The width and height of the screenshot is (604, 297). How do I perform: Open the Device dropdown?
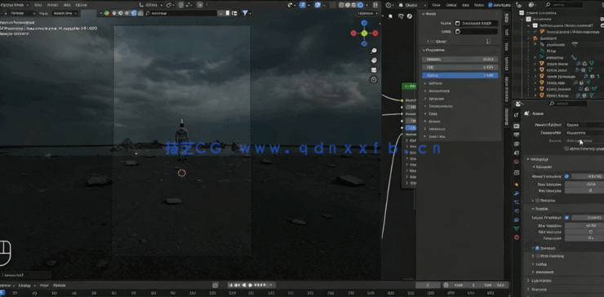pyautogui.click(x=584, y=141)
